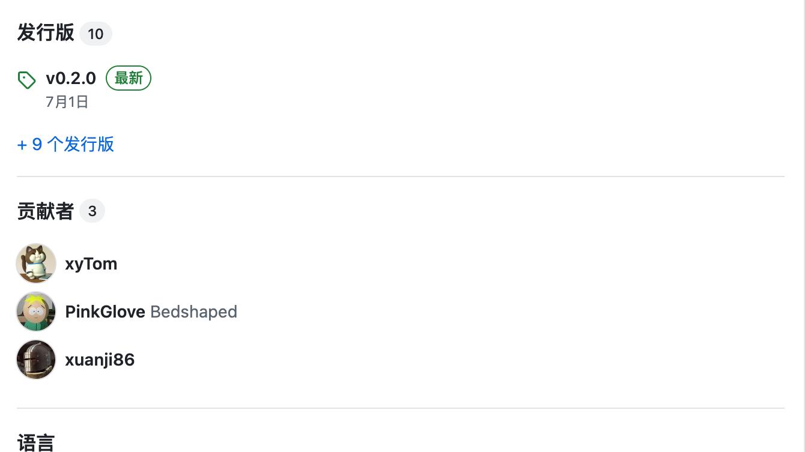Click the 语言 section heading
Image resolution: width=805 pixels, height=452 pixels.
(36, 443)
